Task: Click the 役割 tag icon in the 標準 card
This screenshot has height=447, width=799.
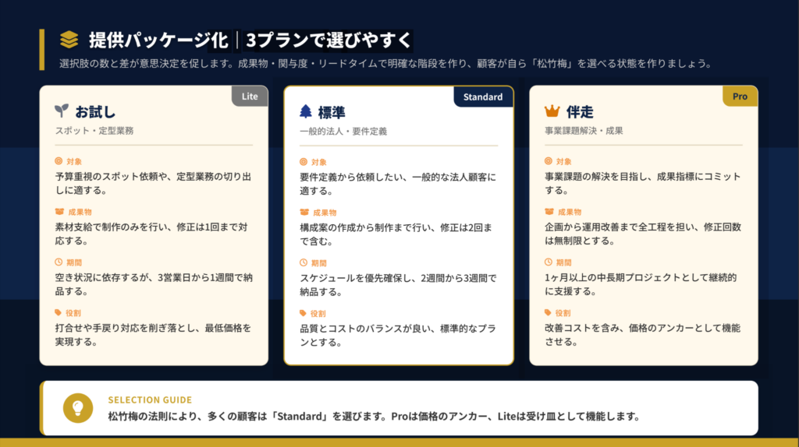Action: point(304,314)
